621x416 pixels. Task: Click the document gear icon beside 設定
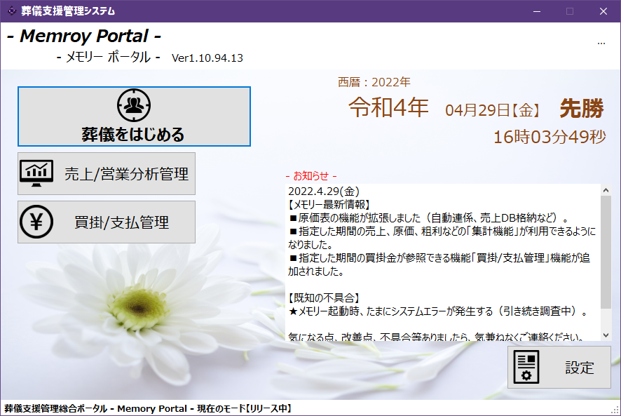click(x=527, y=367)
